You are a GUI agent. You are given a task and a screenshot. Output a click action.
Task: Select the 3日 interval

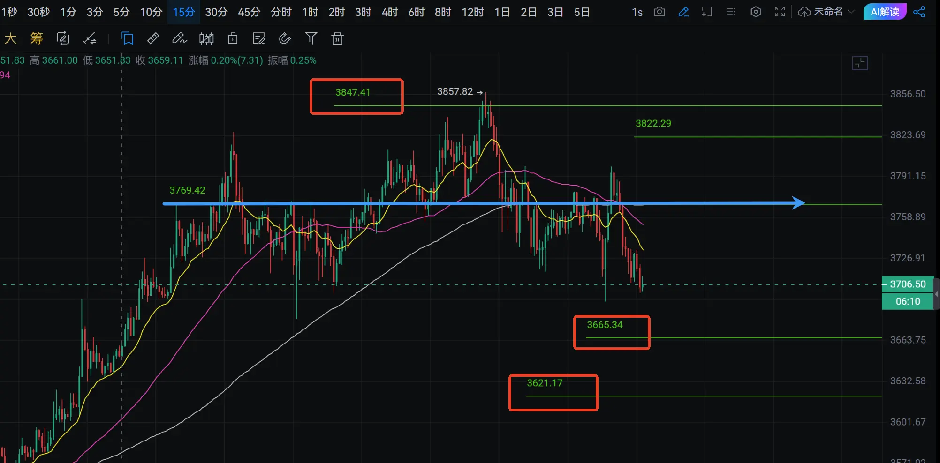pyautogui.click(x=555, y=12)
